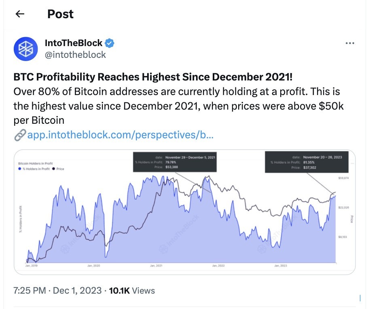Toggle the 'Price' legend series visibility
This screenshot has width=368, height=309.
pyautogui.click(x=60, y=168)
